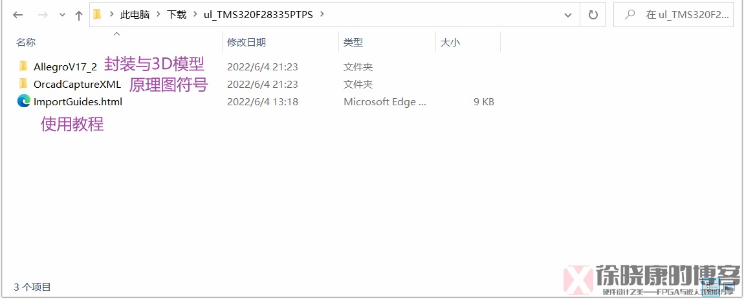
Task: Navigate to 此电脑 in breadcrumb
Action: [135, 15]
